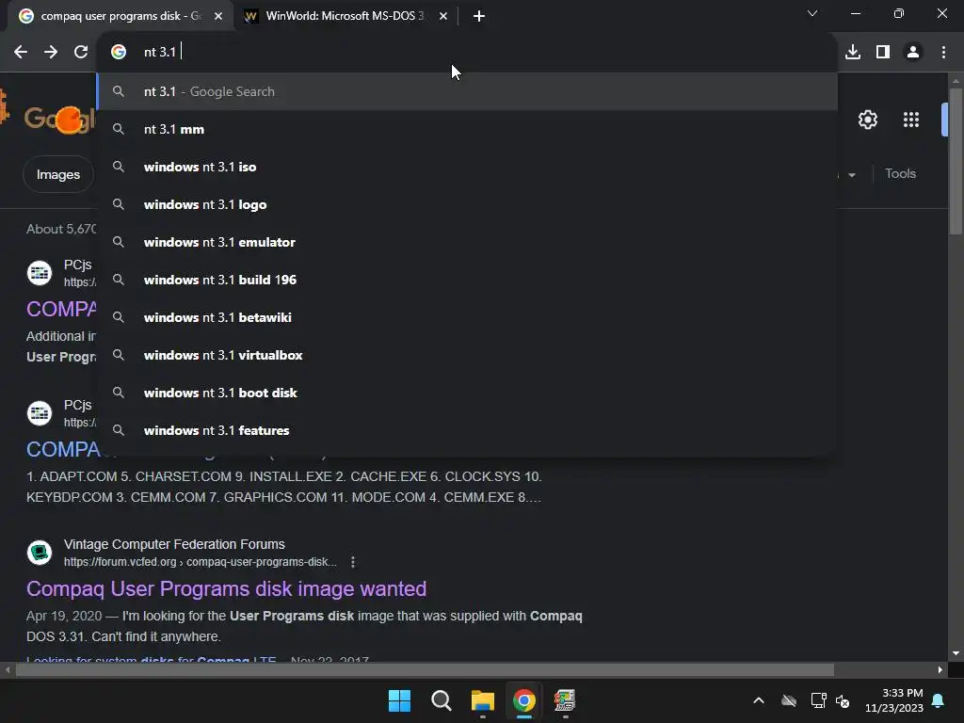Open Chrome profile avatar
Image resolution: width=964 pixels, height=723 pixels.
tap(913, 53)
